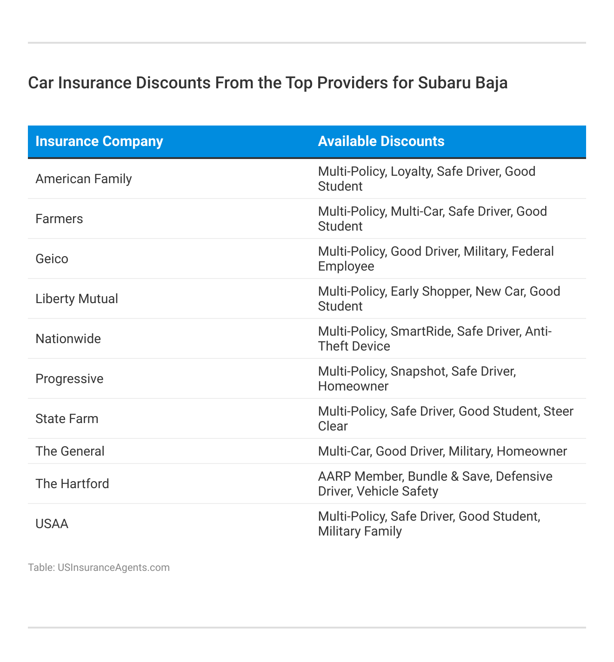The image size is (614, 662).
Task: Click the Insurance Company column header
Action: click(x=99, y=141)
